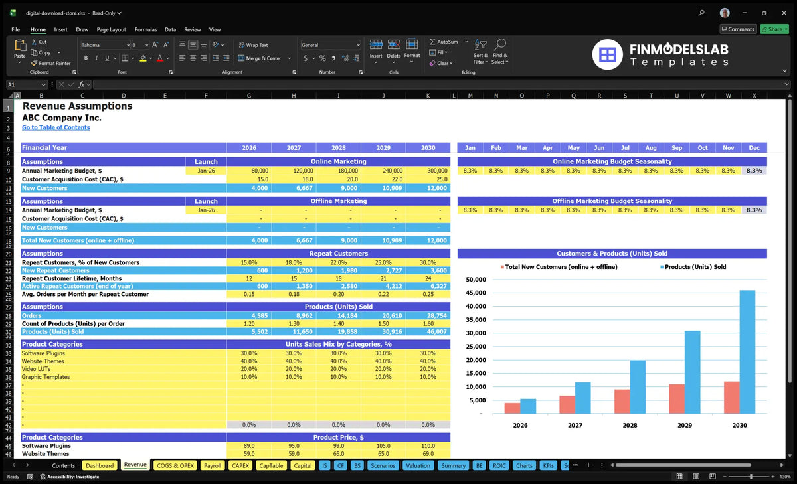Toggle italic formatting
This screenshot has height=484, width=797.
point(97,58)
